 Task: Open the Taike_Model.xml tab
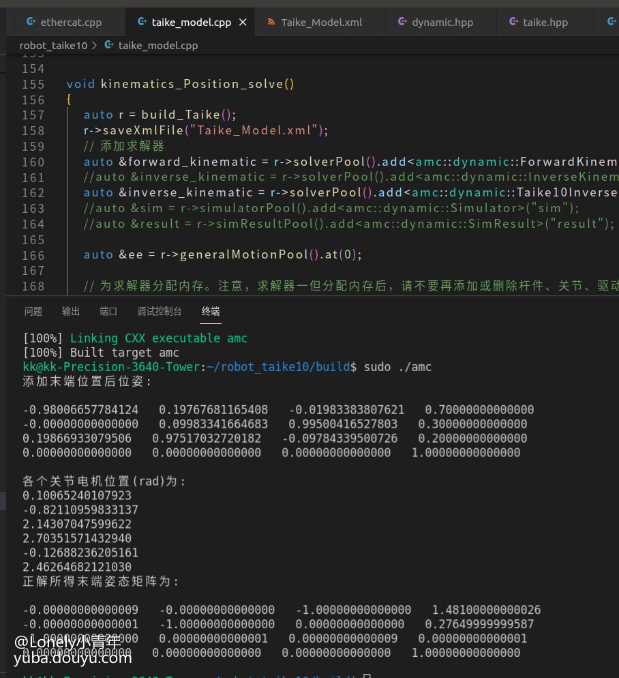point(323,23)
